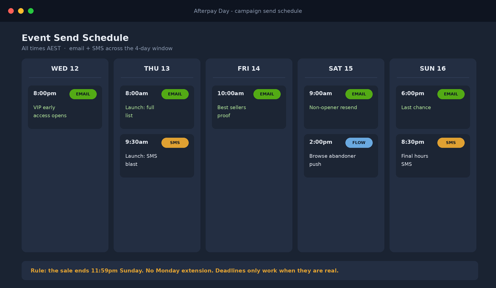Open the Last chance text
This screenshot has width=496, height=288.
(416, 108)
